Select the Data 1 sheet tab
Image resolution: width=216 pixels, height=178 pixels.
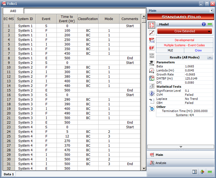(x=9, y=174)
